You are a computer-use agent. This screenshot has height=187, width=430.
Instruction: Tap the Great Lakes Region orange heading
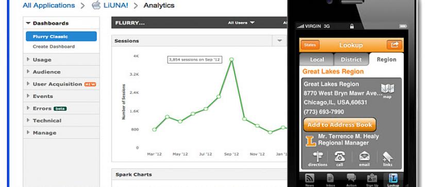[x=333, y=72]
